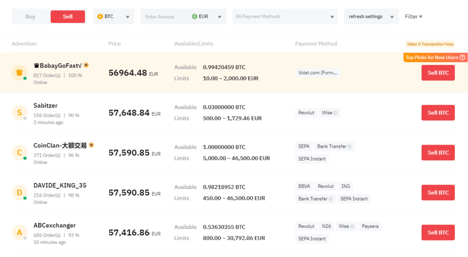Screen dimensions: 468x257
Task: Click the Revolut tag in Sabitzer's row
Action: click(x=306, y=113)
